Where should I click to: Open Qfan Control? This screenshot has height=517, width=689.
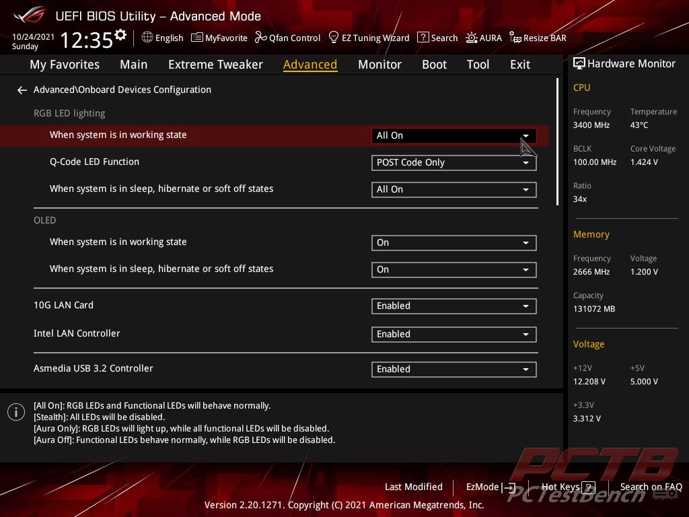pyautogui.click(x=288, y=38)
